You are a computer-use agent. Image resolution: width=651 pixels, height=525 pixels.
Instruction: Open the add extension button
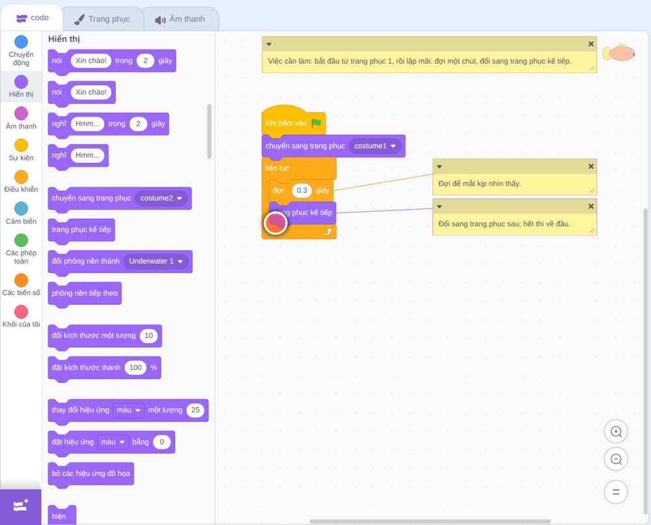[21, 506]
